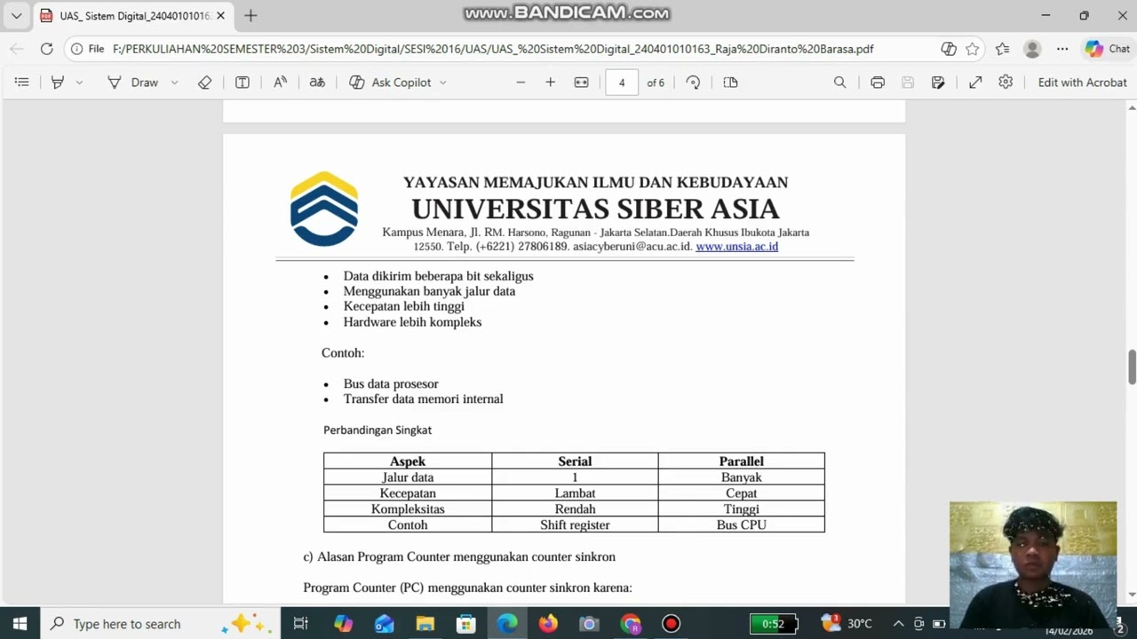This screenshot has height=639, width=1137.
Task: Click the Save as icon
Action: click(938, 83)
